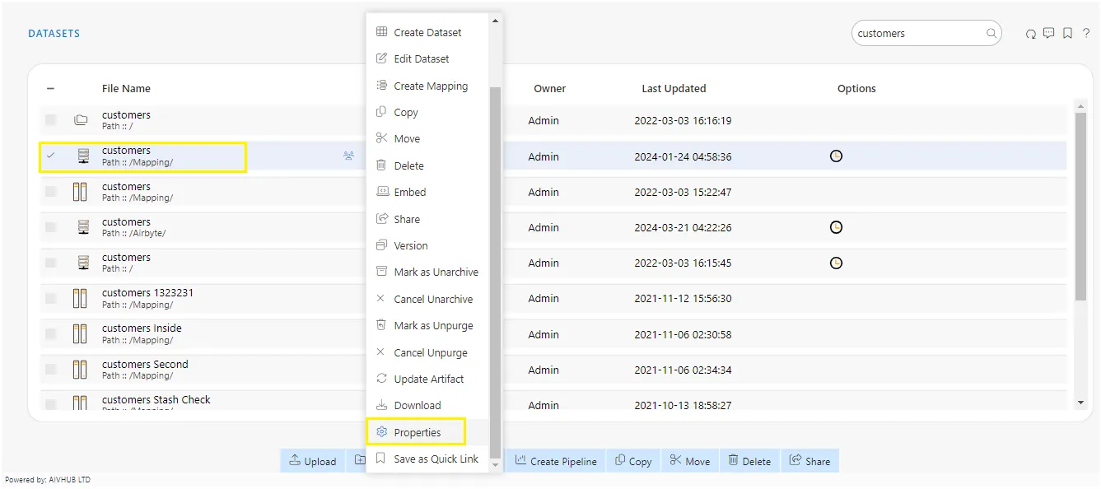Open help question mark icon
This screenshot has width=1101, height=489.
(x=1086, y=34)
